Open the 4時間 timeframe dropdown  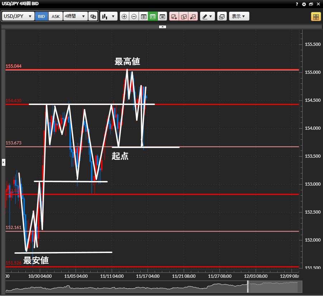click(75, 16)
